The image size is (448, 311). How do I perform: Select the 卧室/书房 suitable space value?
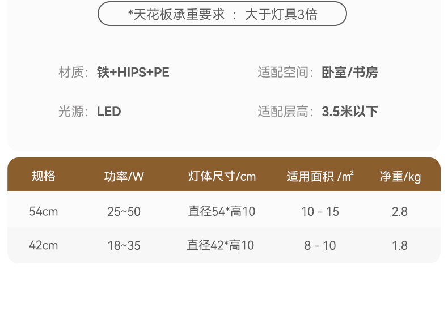[x=350, y=73]
